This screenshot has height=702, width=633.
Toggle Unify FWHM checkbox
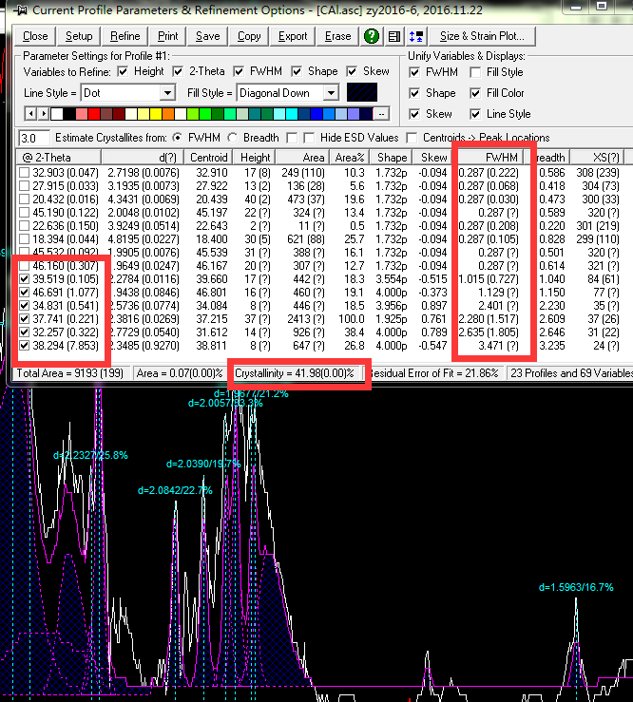(414, 72)
